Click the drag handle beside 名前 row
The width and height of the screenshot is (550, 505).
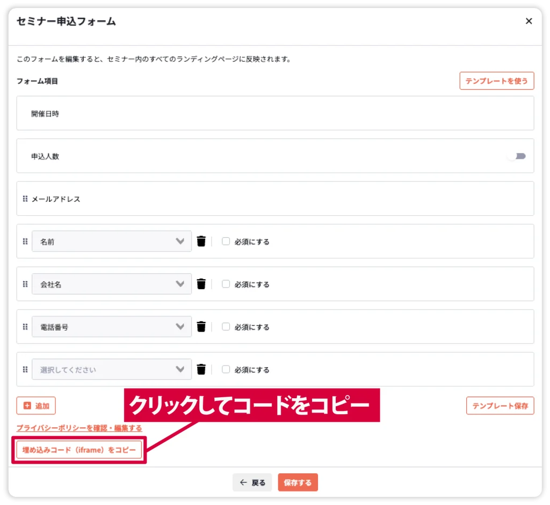(25, 241)
